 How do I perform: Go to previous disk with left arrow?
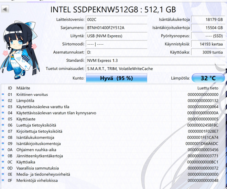5,9
